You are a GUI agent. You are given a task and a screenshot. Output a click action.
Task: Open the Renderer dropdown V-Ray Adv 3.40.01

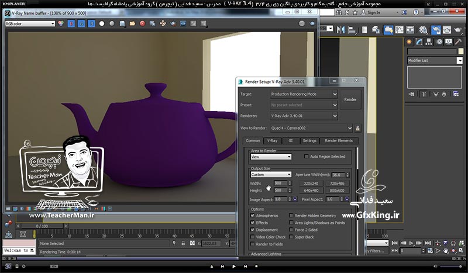(304, 116)
